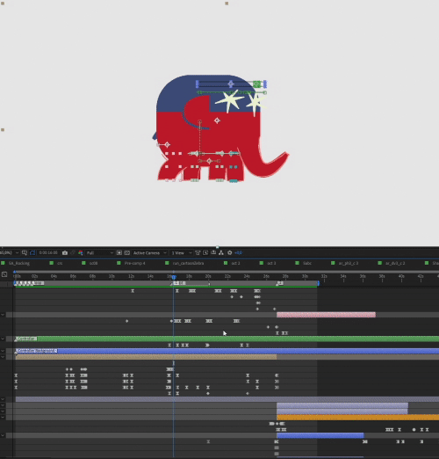Screen dimensions: 439x459
Task: Toggle the magnification grid and guides options
Action: tap(25, 252)
